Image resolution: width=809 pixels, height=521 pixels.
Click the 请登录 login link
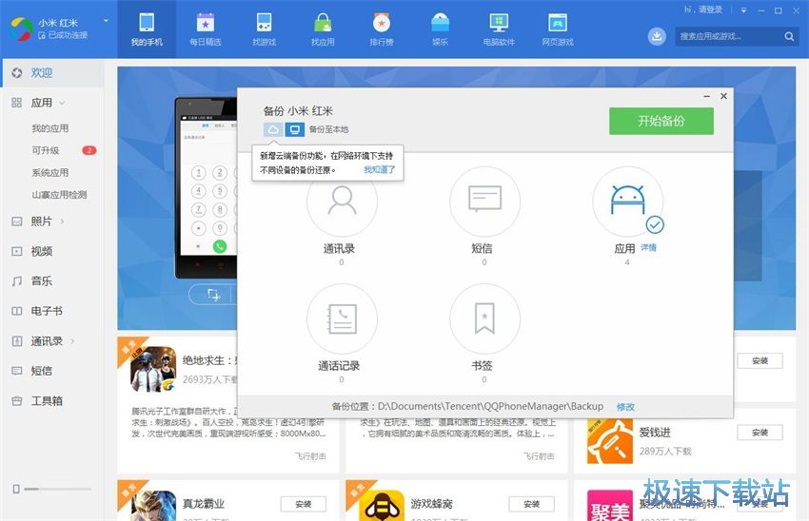(x=710, y=10)
